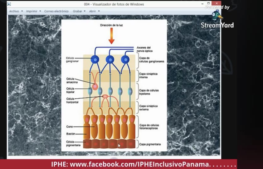Select Correo electrónico in the toolbar

tap(56, 11)
